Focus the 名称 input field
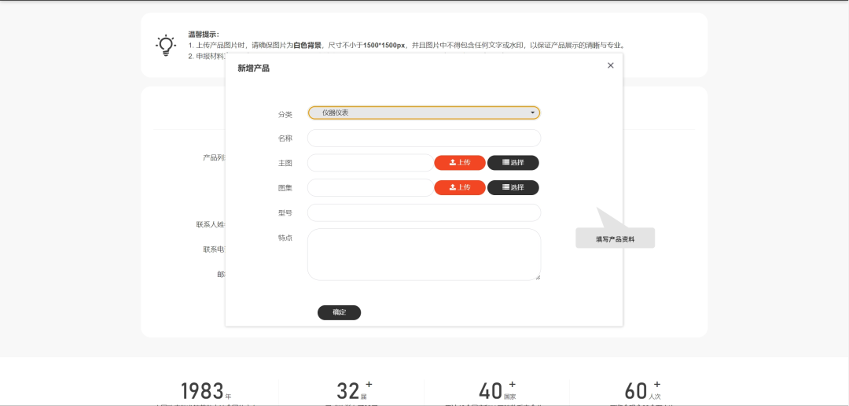Image resolution: width=849 pixels, height=406 pixels. (424, 138)
